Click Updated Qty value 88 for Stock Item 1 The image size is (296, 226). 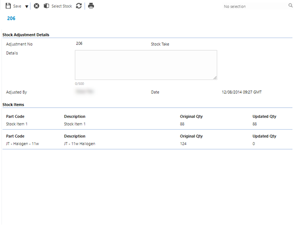(255, 124)
